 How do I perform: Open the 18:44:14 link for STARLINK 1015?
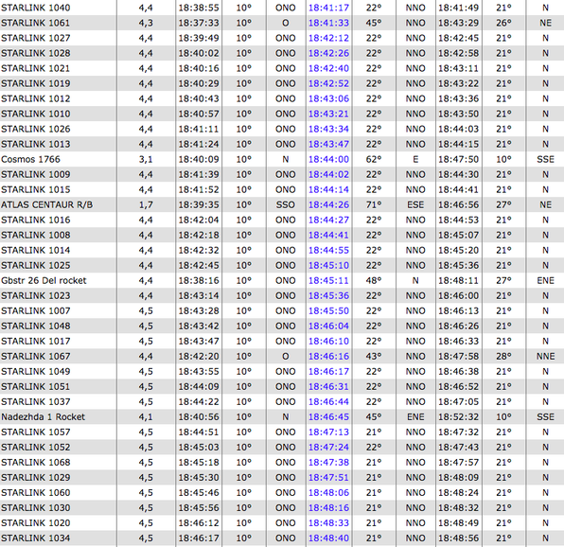coord(328,189)
